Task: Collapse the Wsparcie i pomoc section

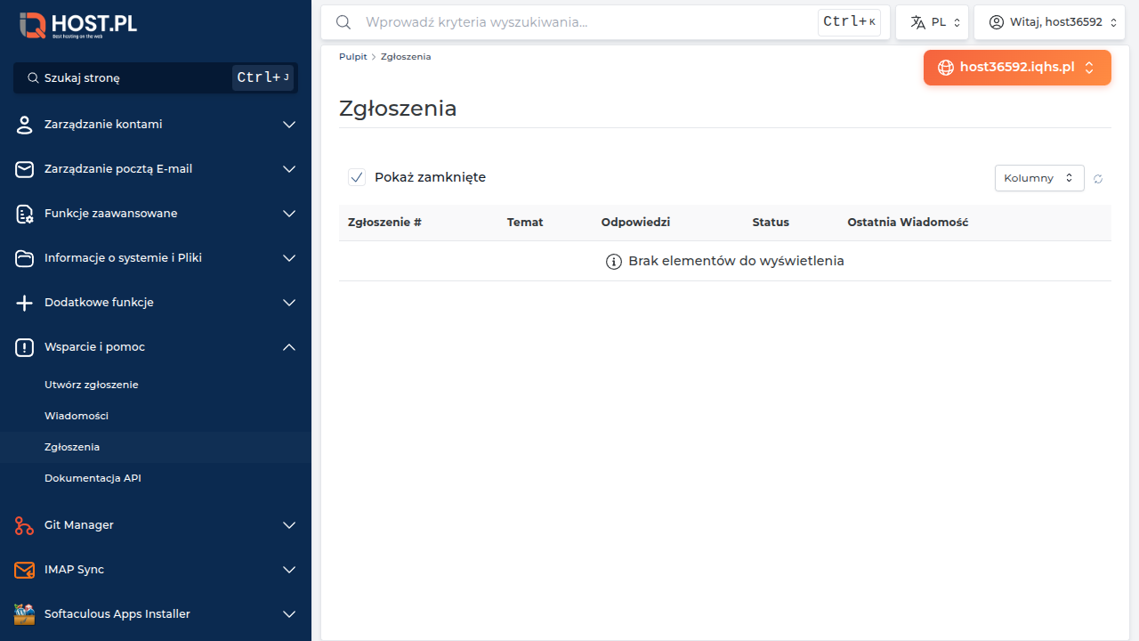Action: [289, 347]
